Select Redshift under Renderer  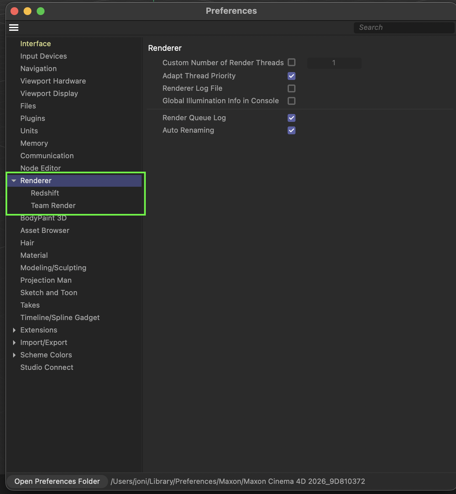[45, 193]
